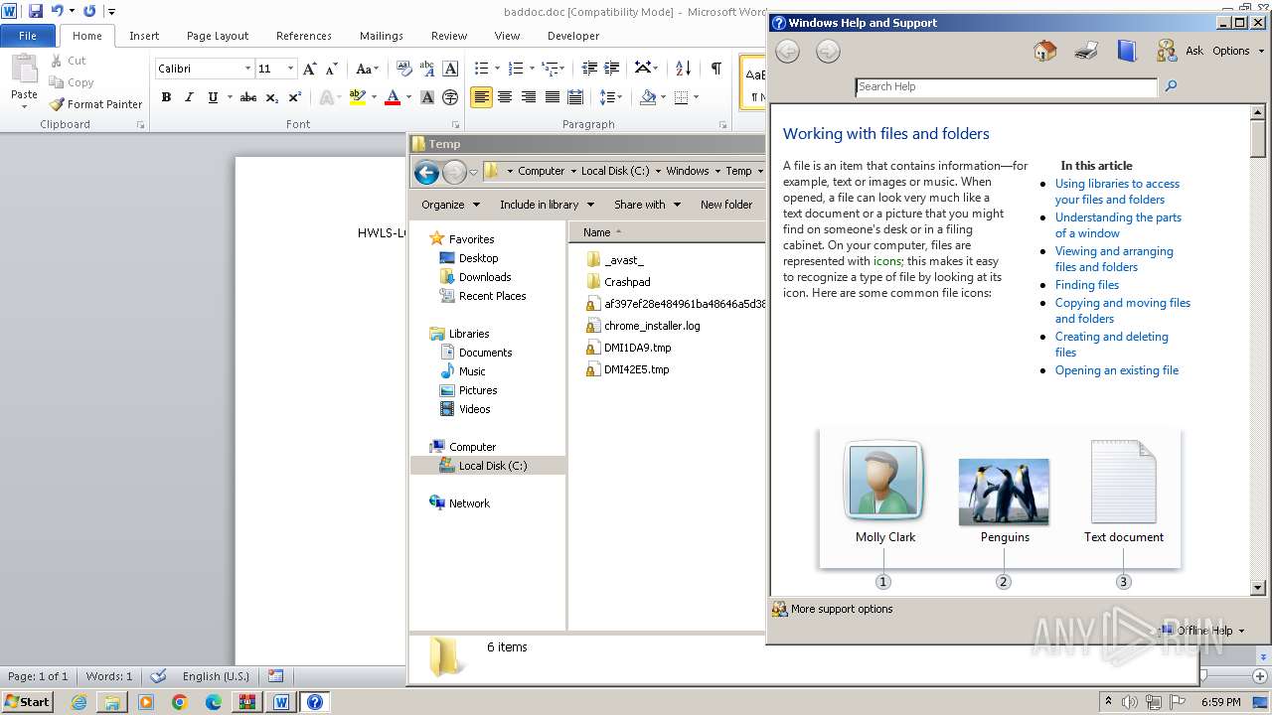Toggle subscript formatting
The height and width of the screenshot is (715, 1272).
271,97
